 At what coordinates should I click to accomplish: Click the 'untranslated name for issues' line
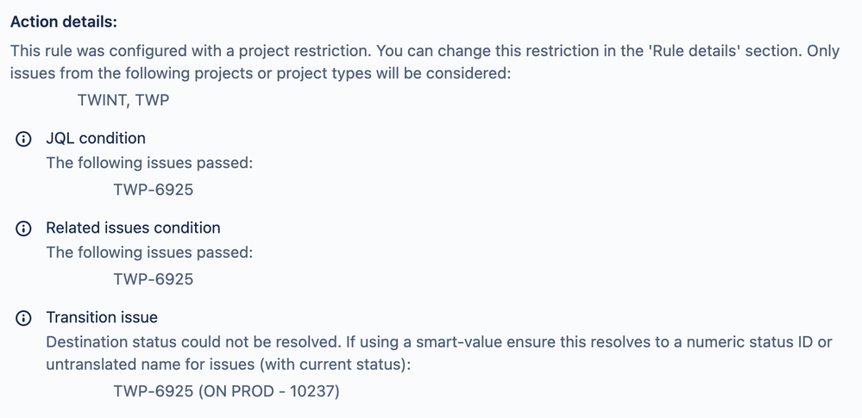[228, 365]
